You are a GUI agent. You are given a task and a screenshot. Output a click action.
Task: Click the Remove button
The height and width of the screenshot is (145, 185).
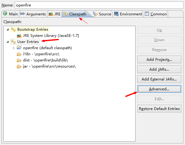click(x=159, y=49)
